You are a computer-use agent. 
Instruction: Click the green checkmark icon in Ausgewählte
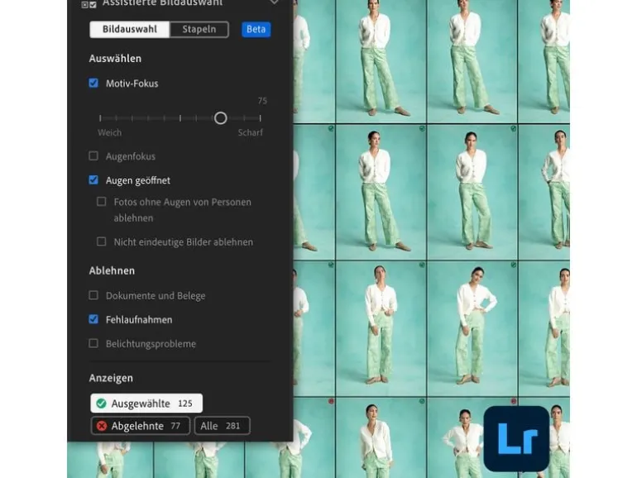(101, 404)
